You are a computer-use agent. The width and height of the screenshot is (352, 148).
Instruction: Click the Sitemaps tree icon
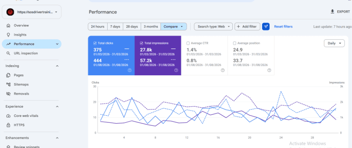tap(8, 85)
